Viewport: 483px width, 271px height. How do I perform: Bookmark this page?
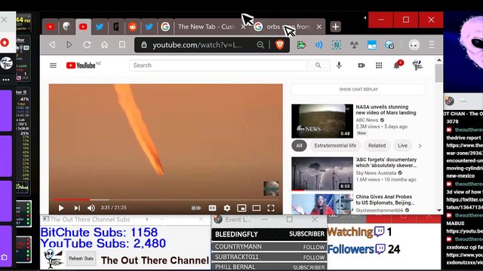pos(122,45)
